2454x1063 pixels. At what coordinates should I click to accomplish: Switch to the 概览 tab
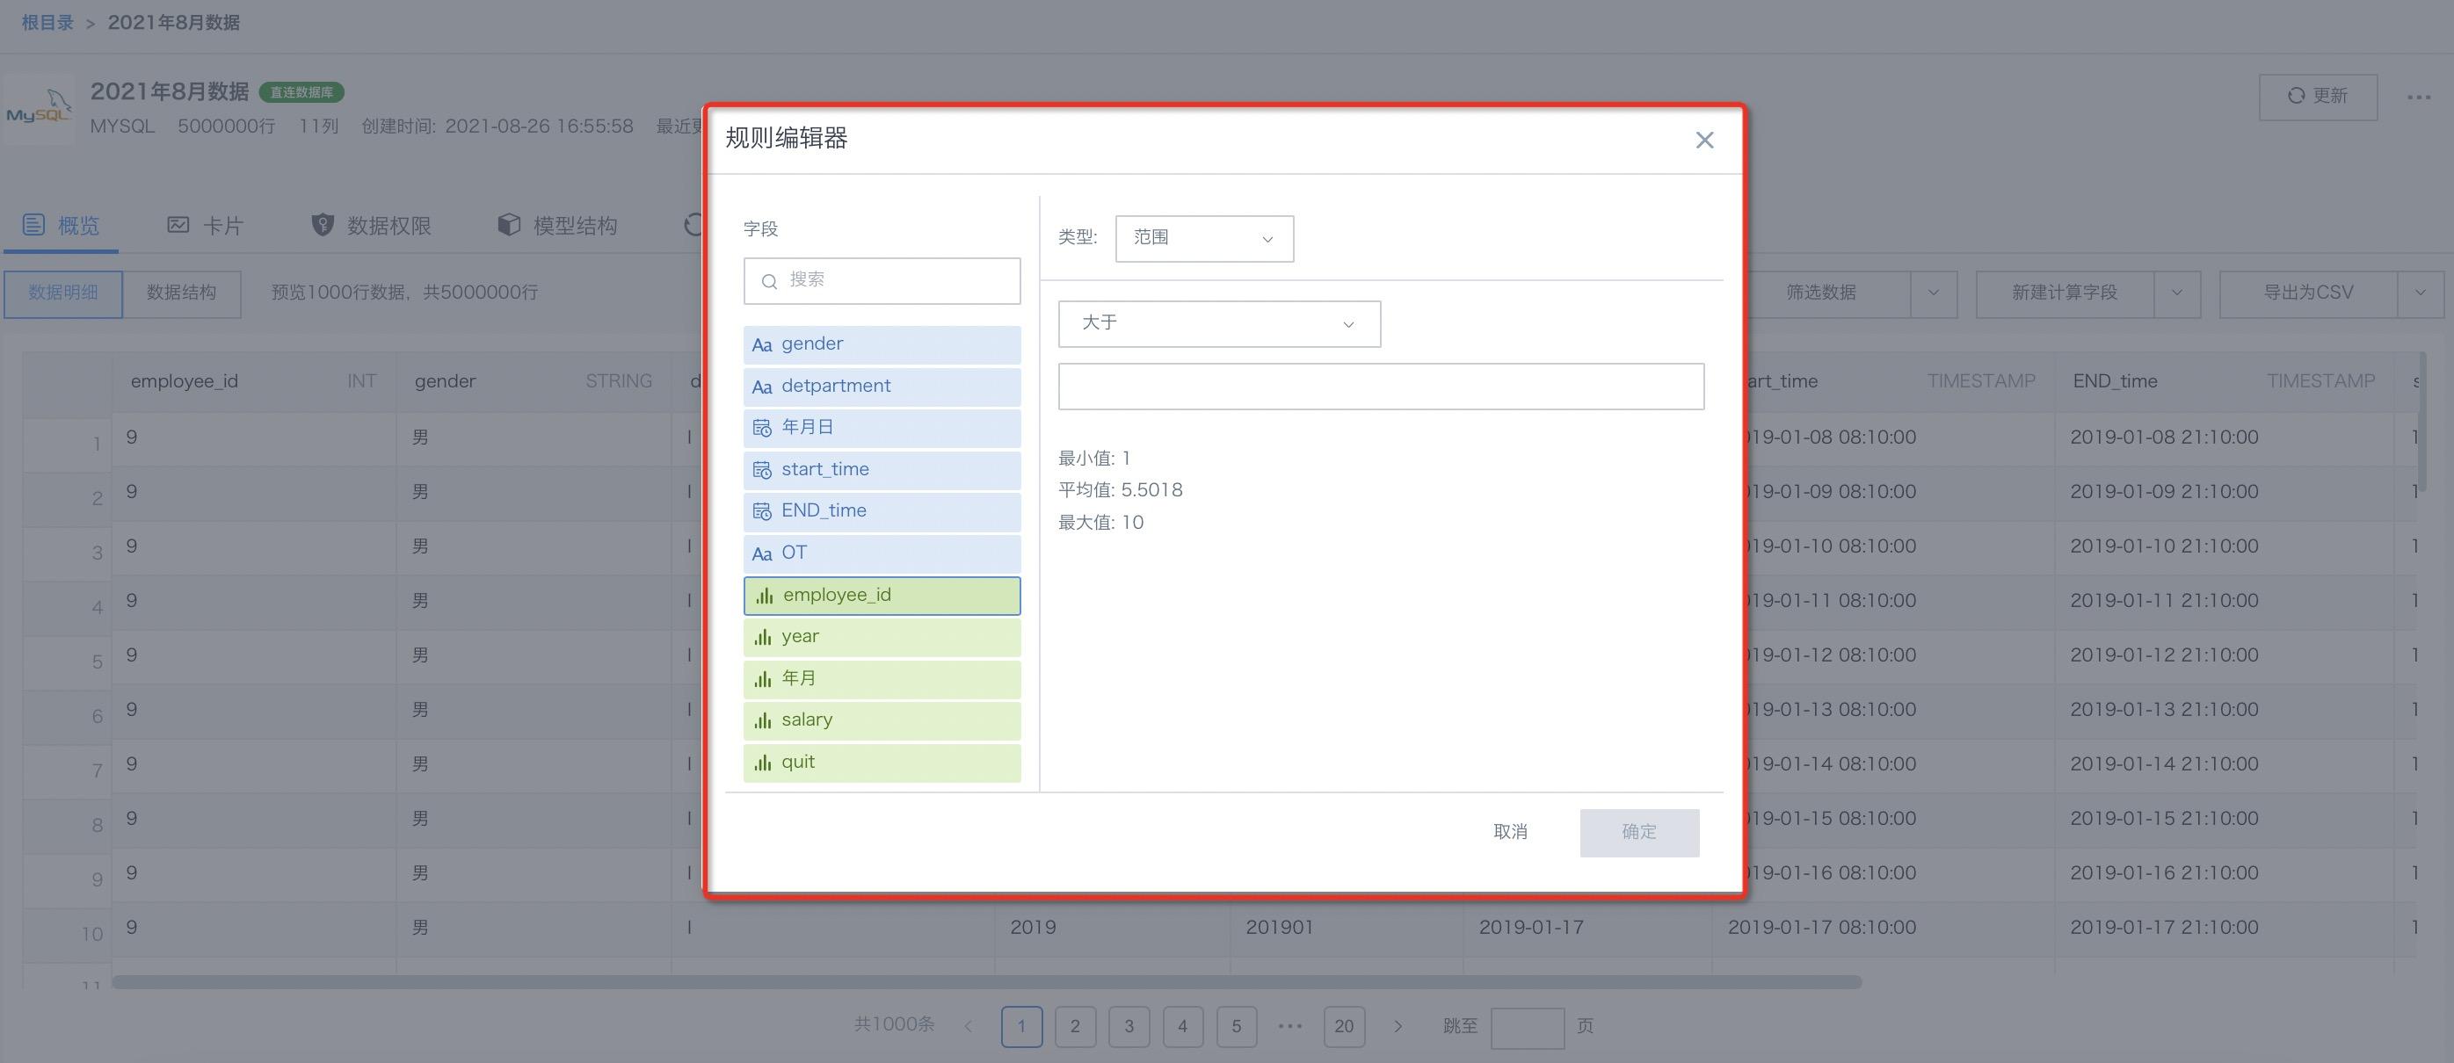tap(61, 226)
